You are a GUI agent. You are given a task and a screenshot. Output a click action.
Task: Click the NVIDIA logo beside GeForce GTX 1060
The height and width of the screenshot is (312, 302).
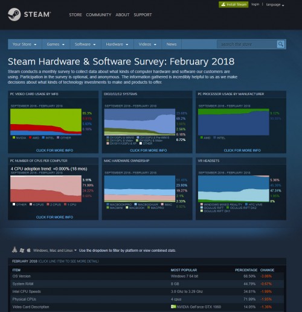pyautogui.click(x=173, y=307)
